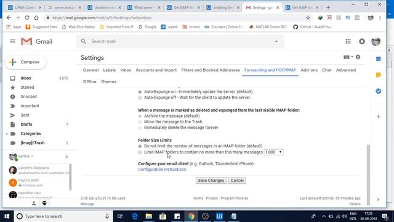Reload the page with the refresh icon
Viewport: 394px width, 222px height.
[x=27, y=18]
